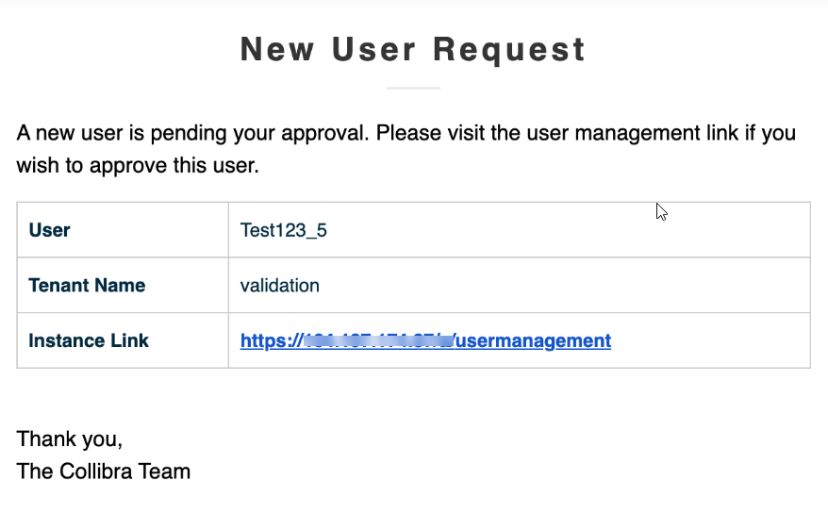Click the "wish to approve this user." line
The width and height of the screenshot is (828, 513).
click(x=137, y=167)
